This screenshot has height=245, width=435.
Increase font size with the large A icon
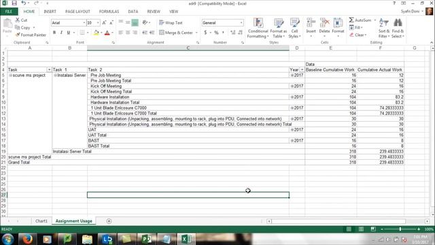point(104,22)
